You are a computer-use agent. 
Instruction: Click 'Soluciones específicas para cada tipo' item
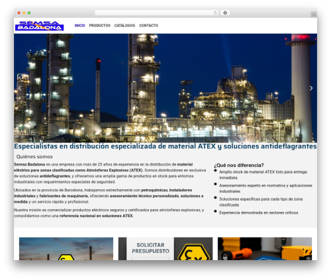pos(261,202)
